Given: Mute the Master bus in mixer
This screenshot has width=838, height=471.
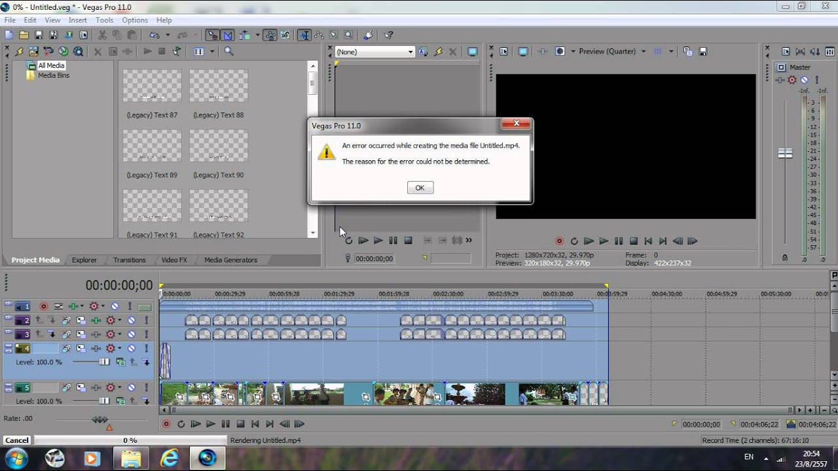Looking at the screenshot, I should 804,80.
